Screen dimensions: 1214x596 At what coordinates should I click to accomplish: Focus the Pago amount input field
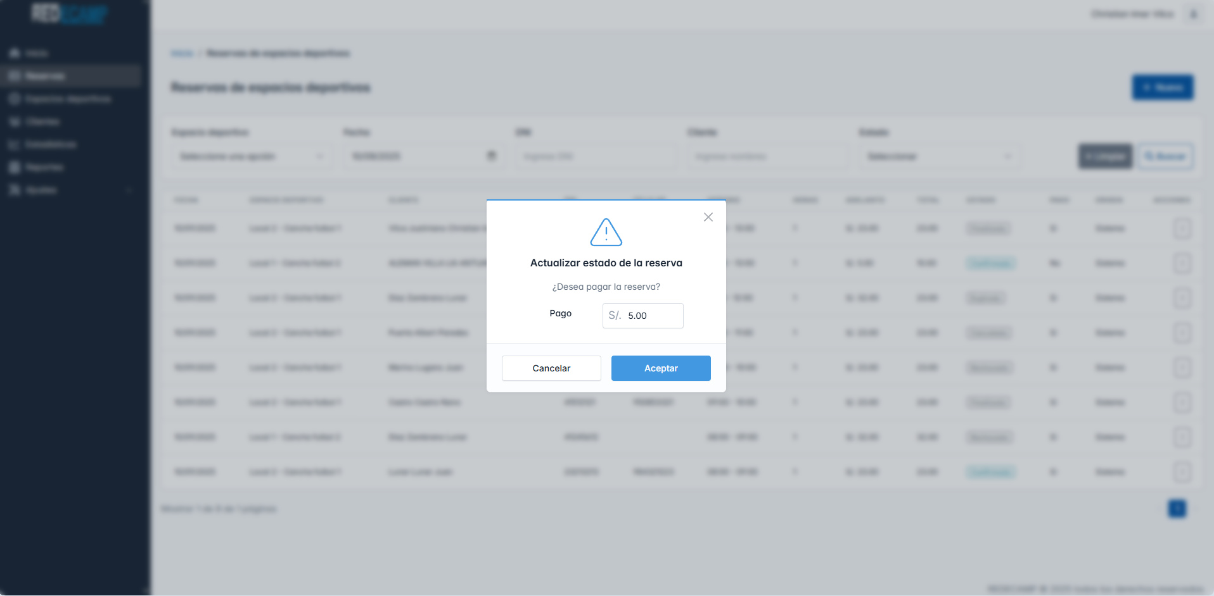pyautogui.click(x=651, y=316)
